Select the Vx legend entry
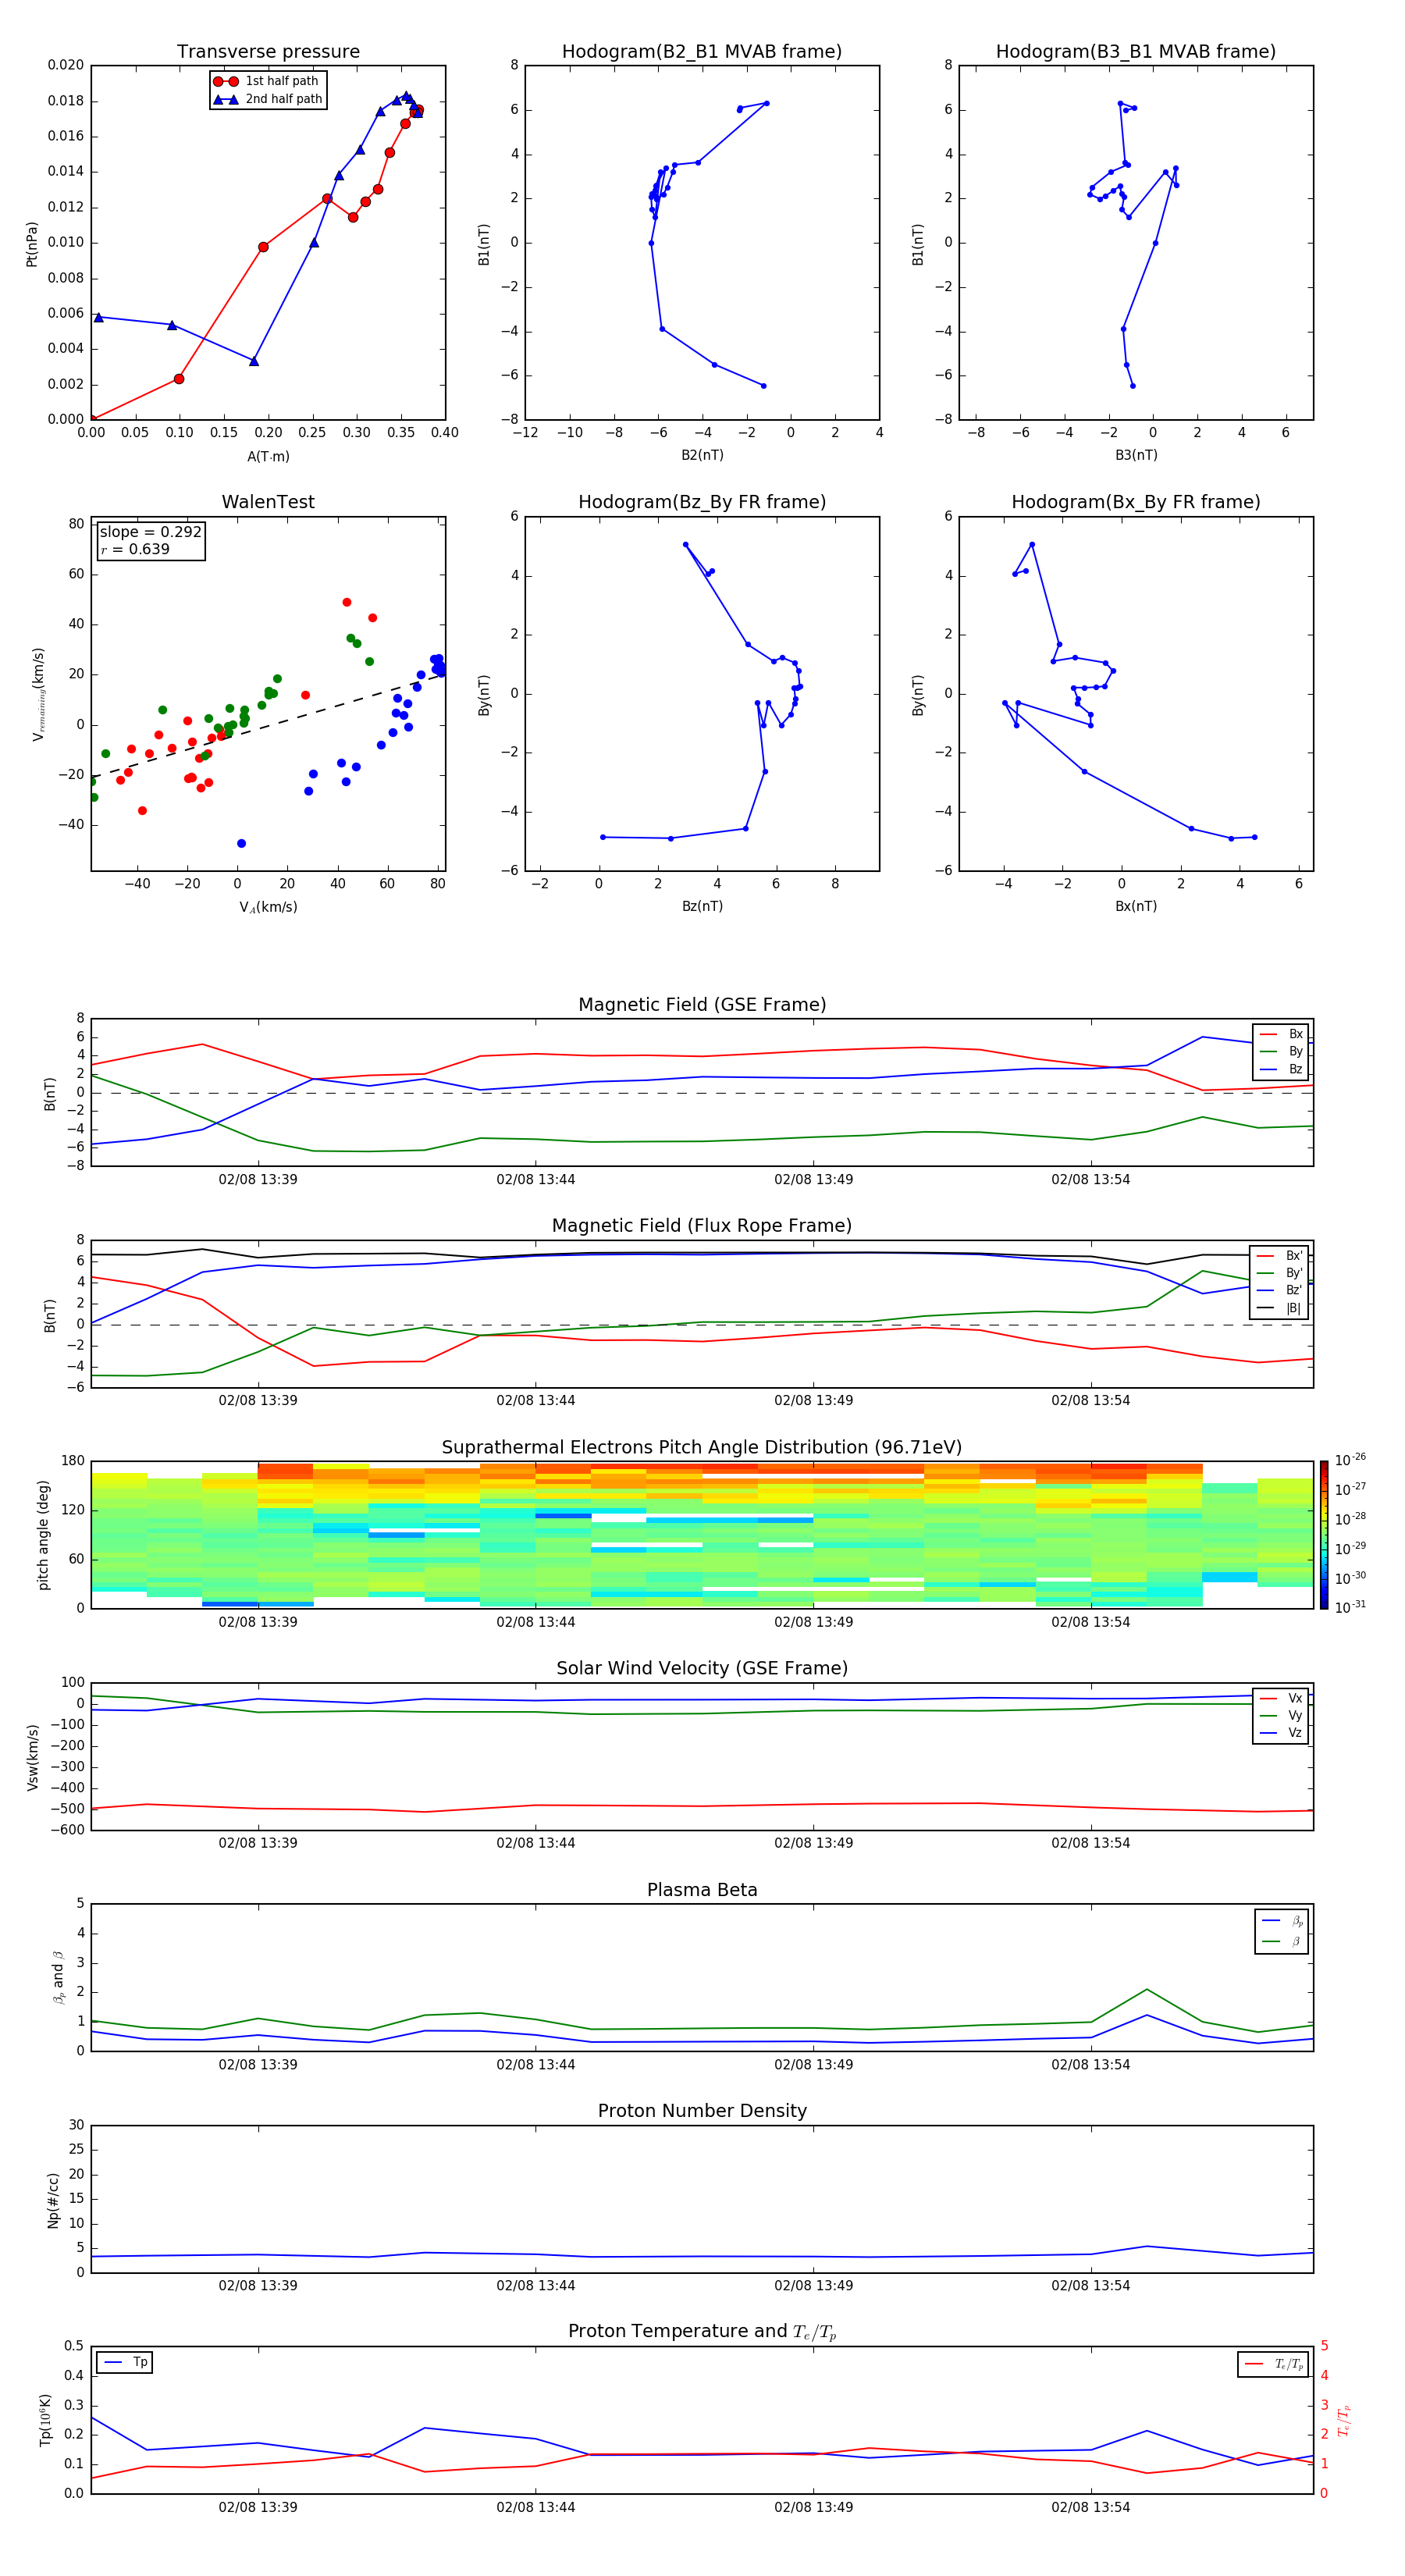 point(1281,1698)
